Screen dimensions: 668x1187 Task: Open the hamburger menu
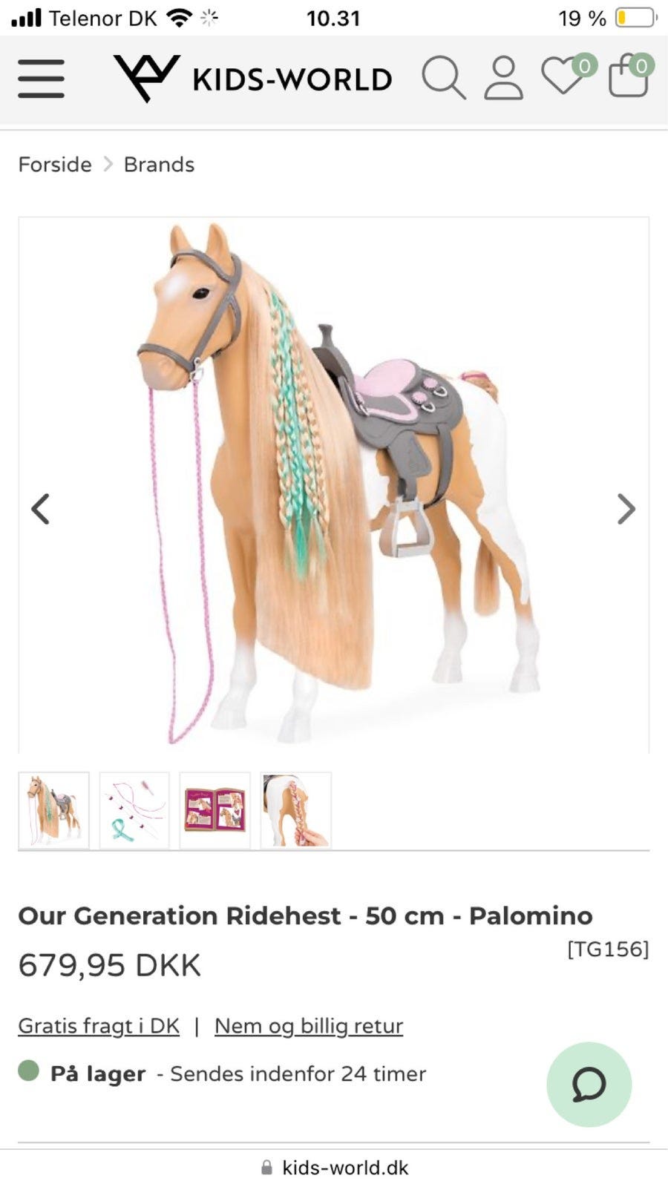41,79
